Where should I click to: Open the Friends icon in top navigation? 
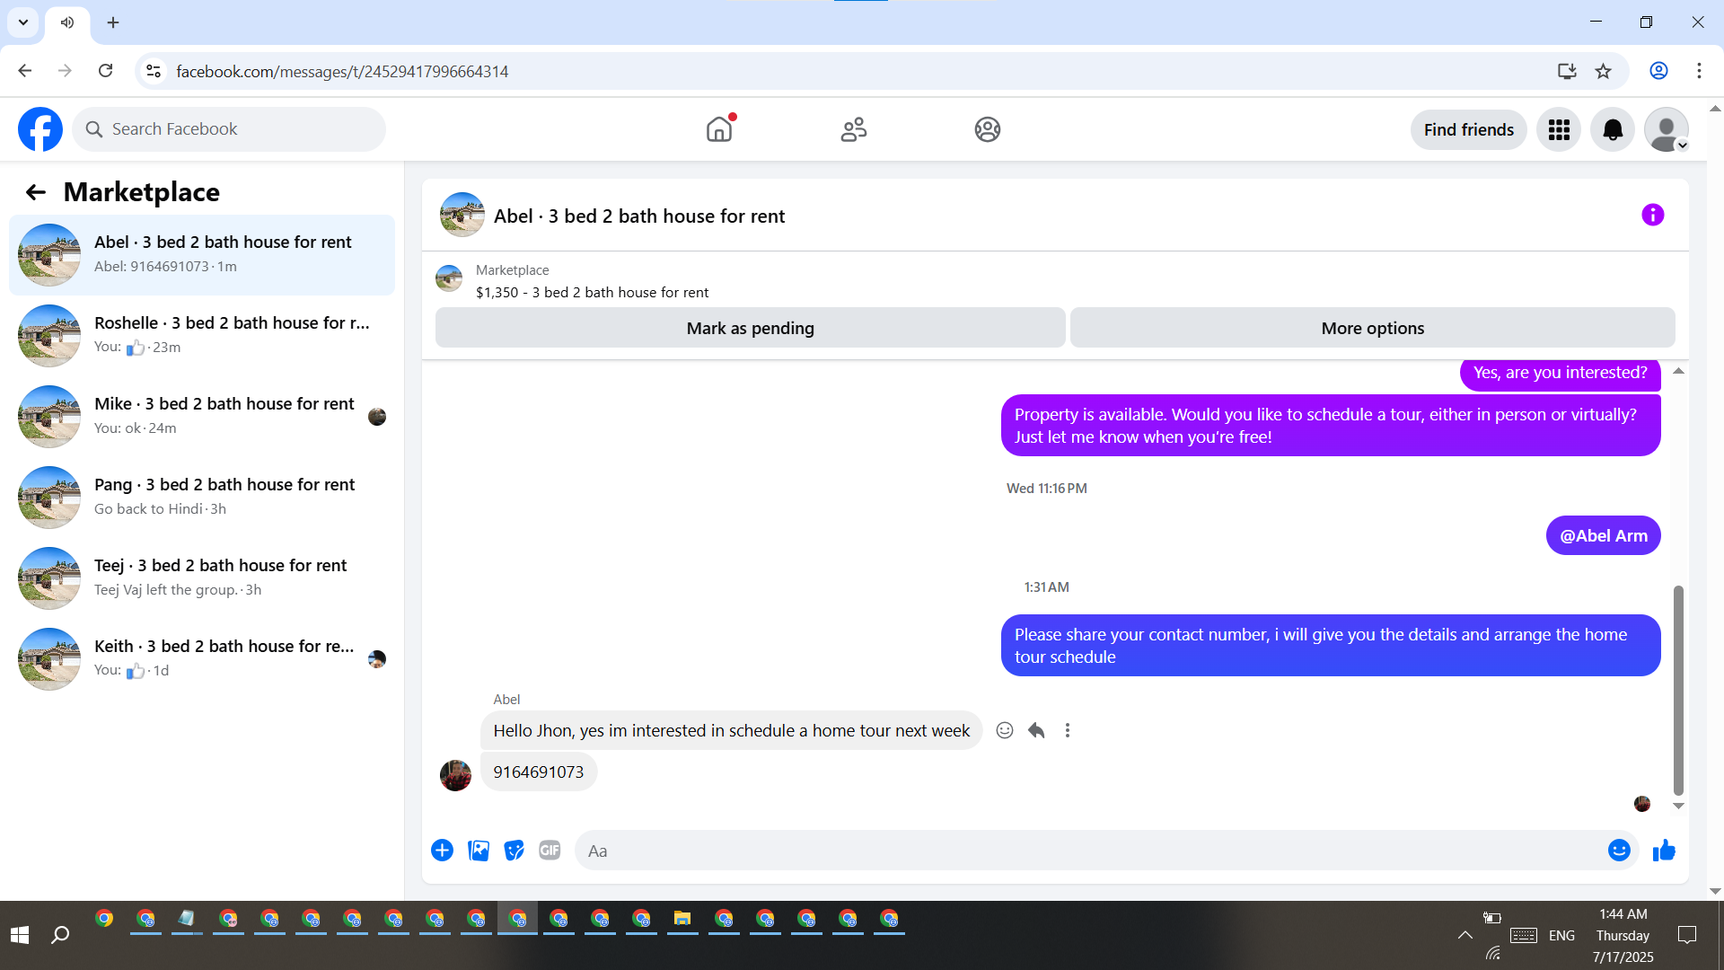click(x=854, y=129)
